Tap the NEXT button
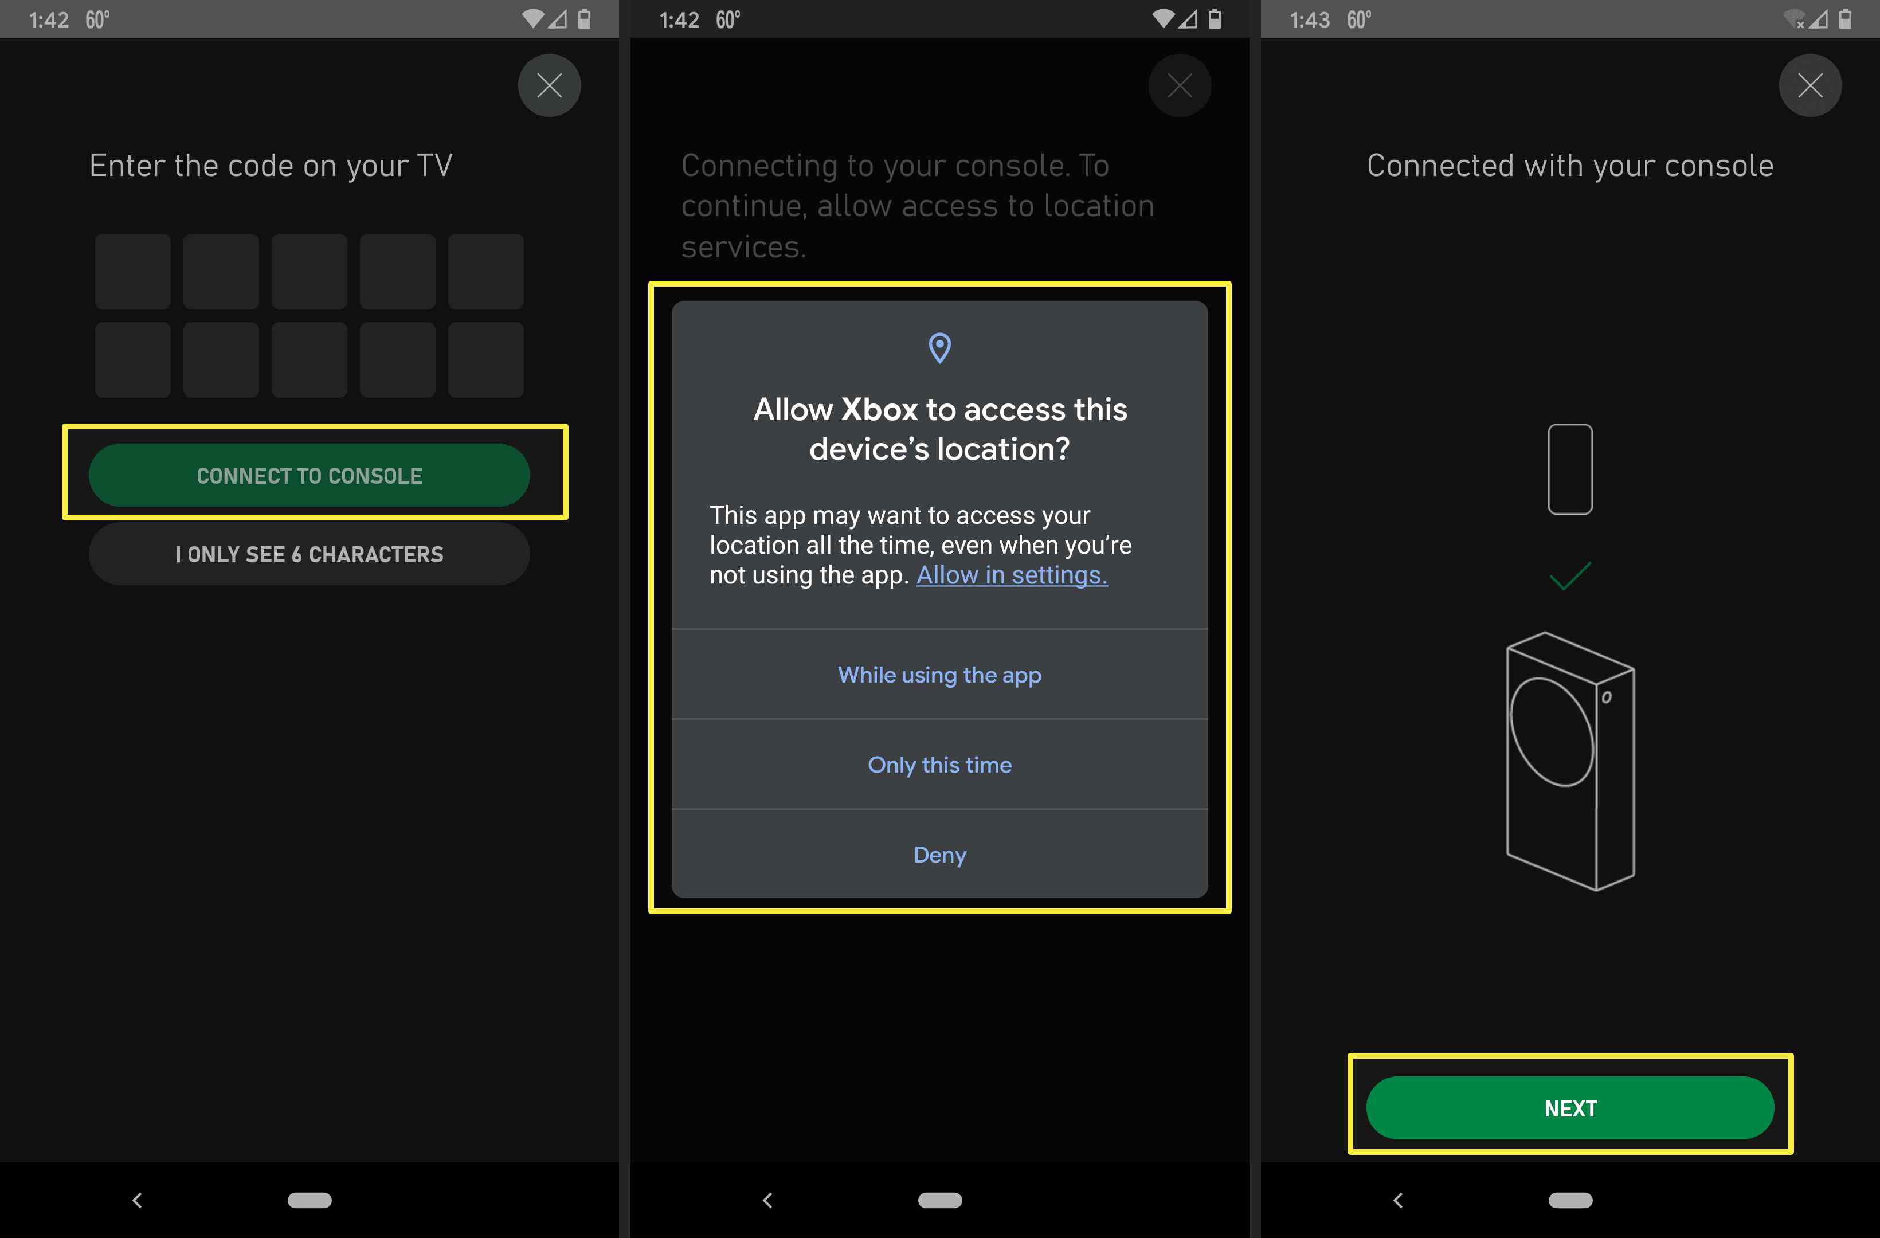1880x1238 pixels. (1569, 1108)
